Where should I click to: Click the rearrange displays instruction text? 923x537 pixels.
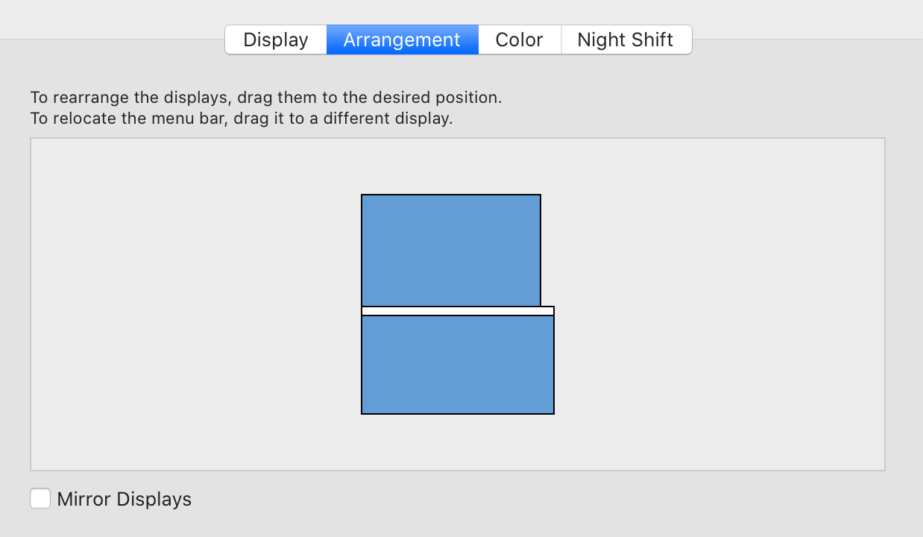coord(266,97)
